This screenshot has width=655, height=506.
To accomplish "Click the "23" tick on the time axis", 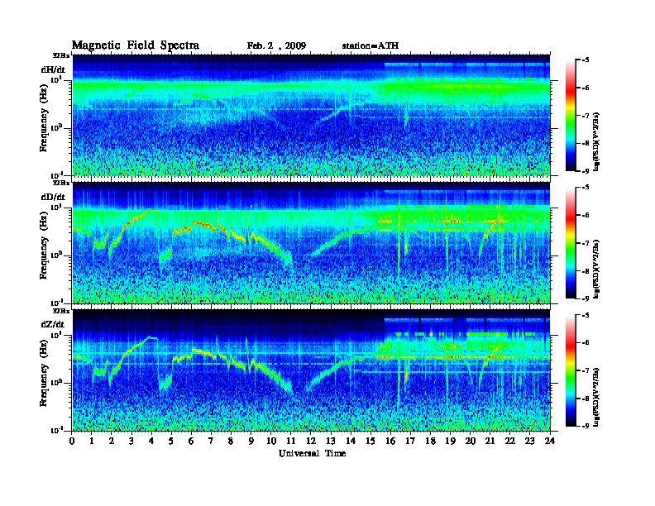I will pyautogui.click(x=529, y=441).
